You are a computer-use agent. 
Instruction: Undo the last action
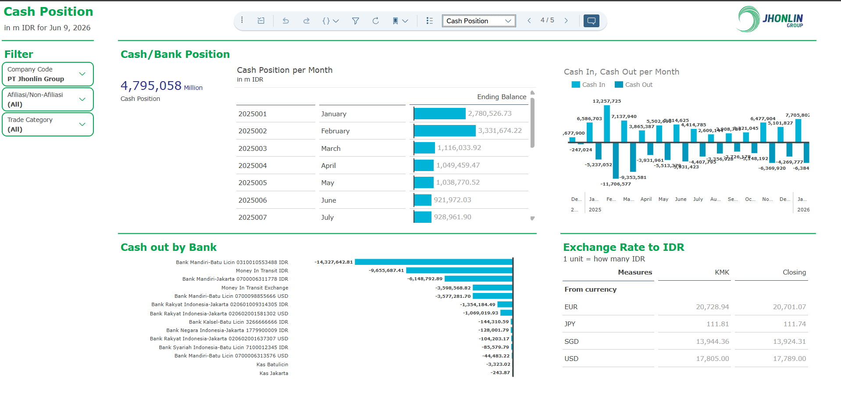(x=286, y=21)
